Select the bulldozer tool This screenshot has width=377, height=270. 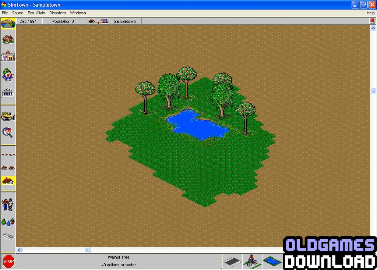[8, 116]
